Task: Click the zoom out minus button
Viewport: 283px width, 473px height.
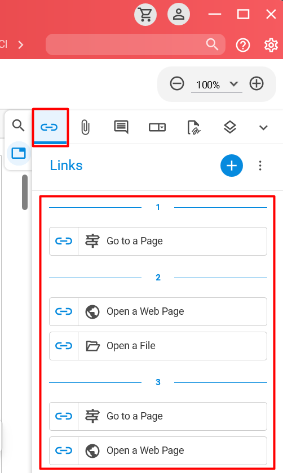Action: (177, 83)
